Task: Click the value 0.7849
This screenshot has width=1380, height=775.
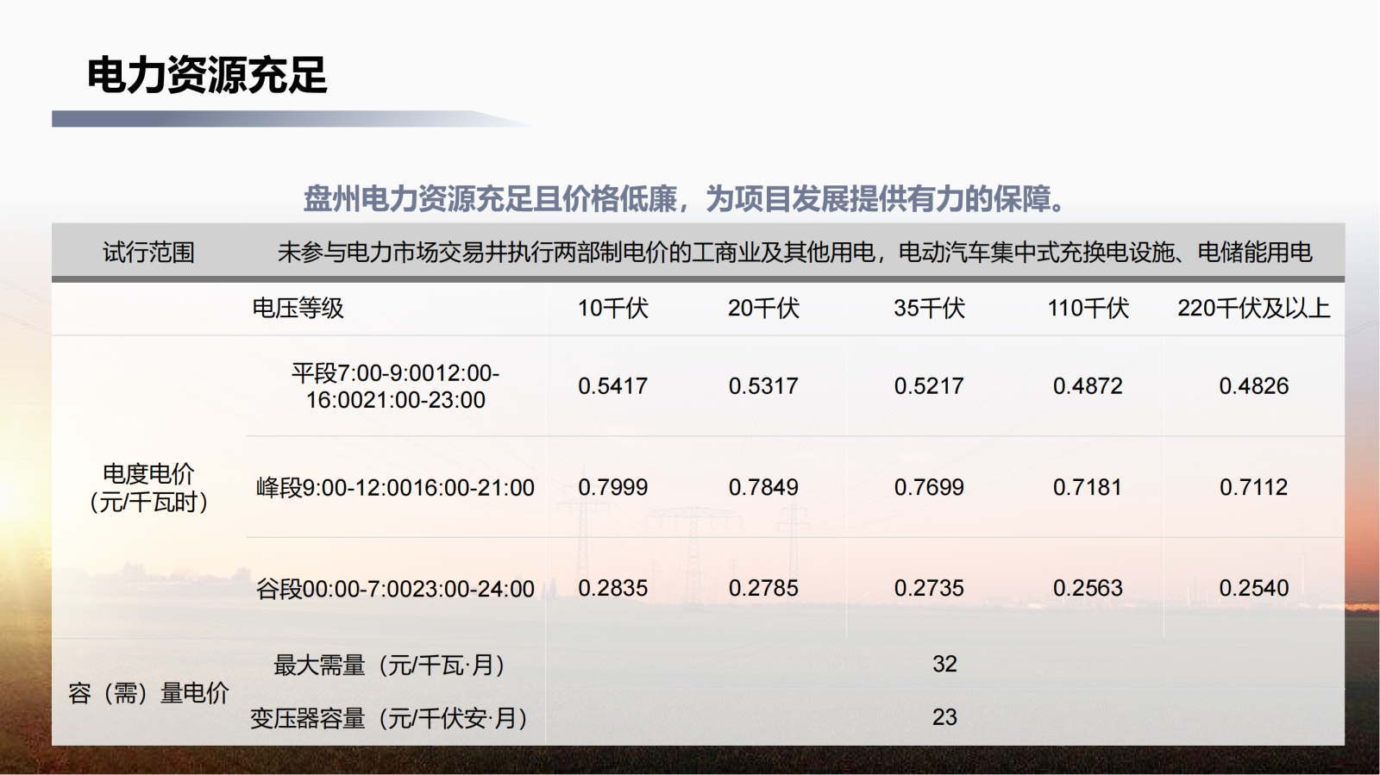Action: point(763,487)
